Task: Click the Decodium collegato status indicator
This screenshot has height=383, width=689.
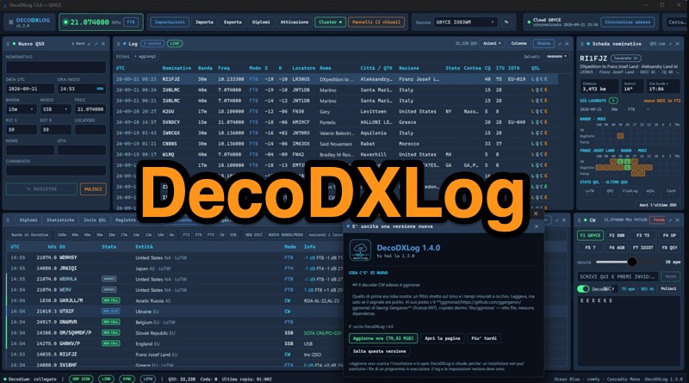Action: point(31,379)
